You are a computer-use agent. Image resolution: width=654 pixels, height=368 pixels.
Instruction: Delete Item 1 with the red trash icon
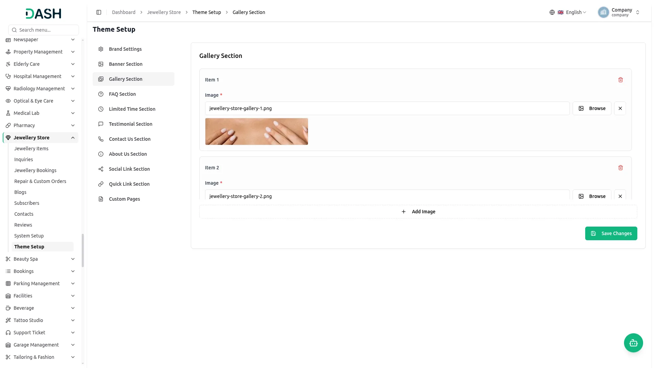pos(620,80)
